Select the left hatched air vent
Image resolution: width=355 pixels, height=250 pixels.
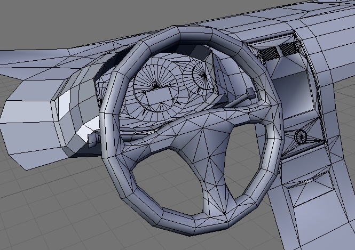point(270,53)
